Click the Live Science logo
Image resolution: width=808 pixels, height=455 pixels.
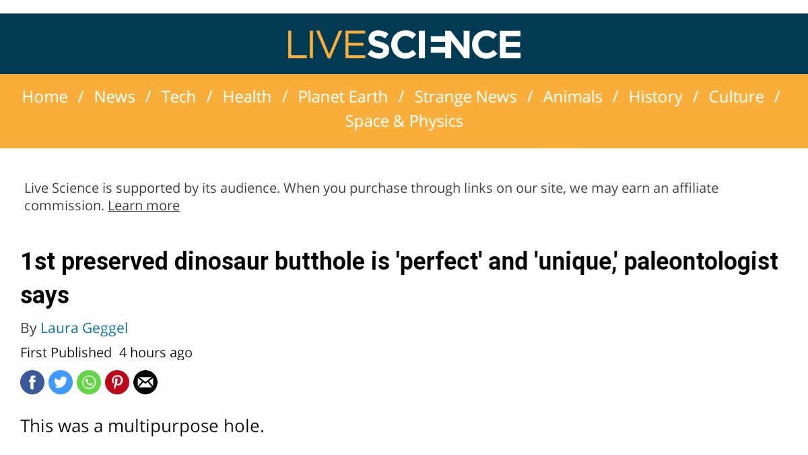(404, 43)
